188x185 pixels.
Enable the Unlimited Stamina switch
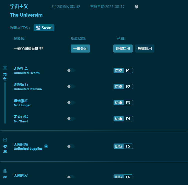tap(71, 86)
